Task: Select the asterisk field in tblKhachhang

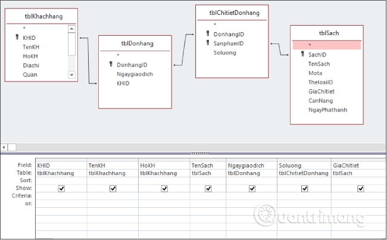Action: 24,29
